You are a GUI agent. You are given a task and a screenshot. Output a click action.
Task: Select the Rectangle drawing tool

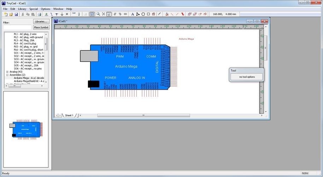click(148, 14)
